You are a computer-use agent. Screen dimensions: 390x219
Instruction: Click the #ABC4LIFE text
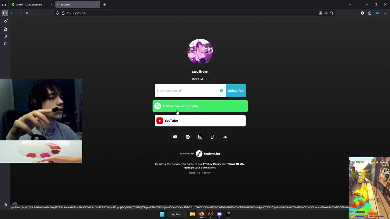click(x=200, y=79)
